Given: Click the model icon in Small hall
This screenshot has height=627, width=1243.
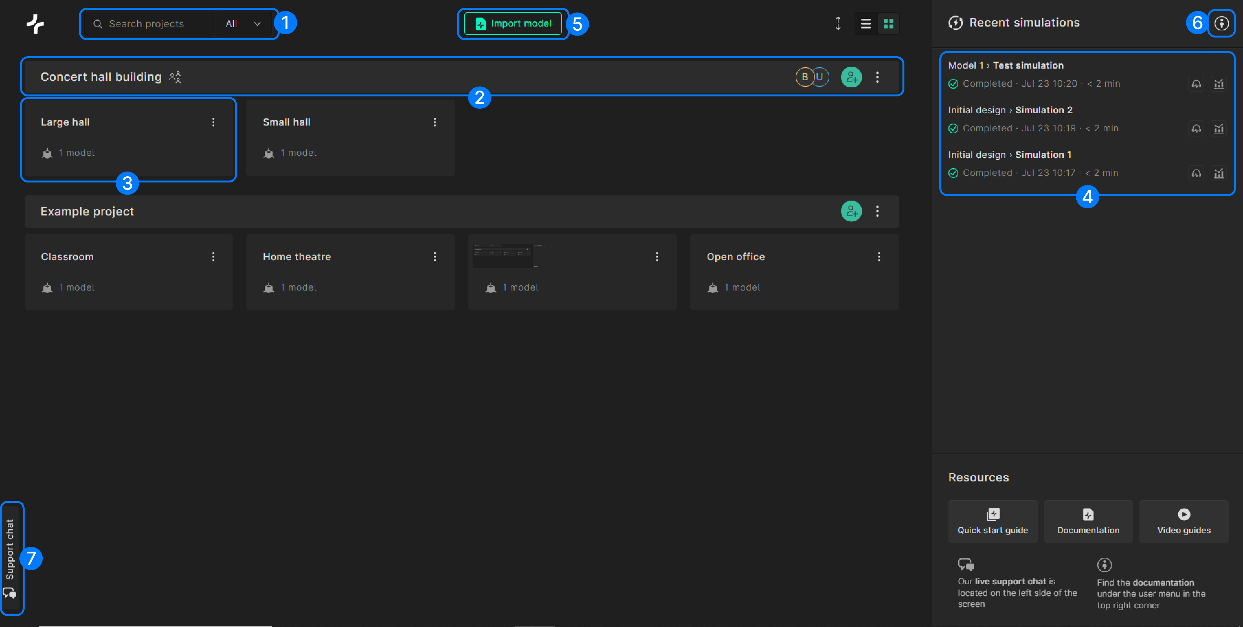Looking at the screenshot, I should tap(269, 153).
